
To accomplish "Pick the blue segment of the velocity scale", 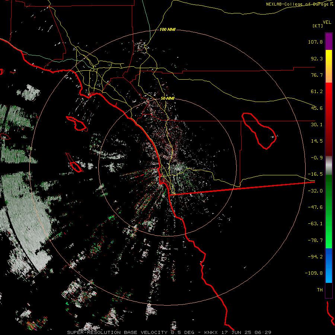I will coord(329,265).
